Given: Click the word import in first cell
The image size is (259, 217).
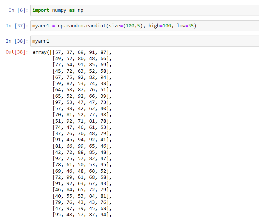Looking at the screenshot, I should [41, 10].
